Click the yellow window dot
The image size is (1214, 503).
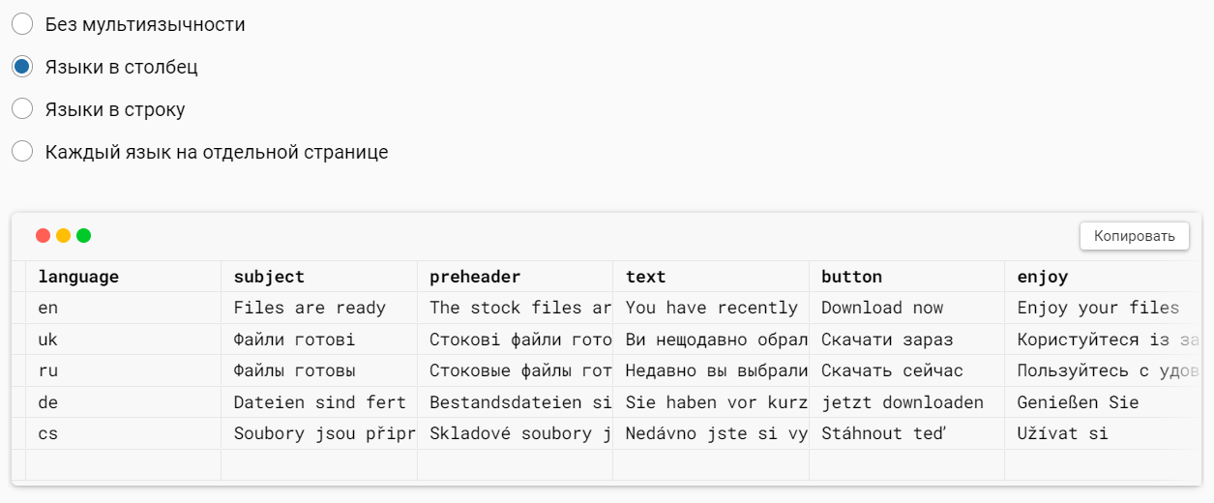click(63, 235)
